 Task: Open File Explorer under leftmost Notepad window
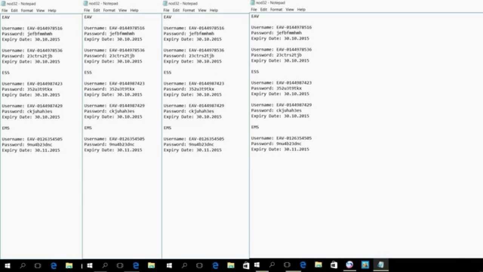[69, 266]
